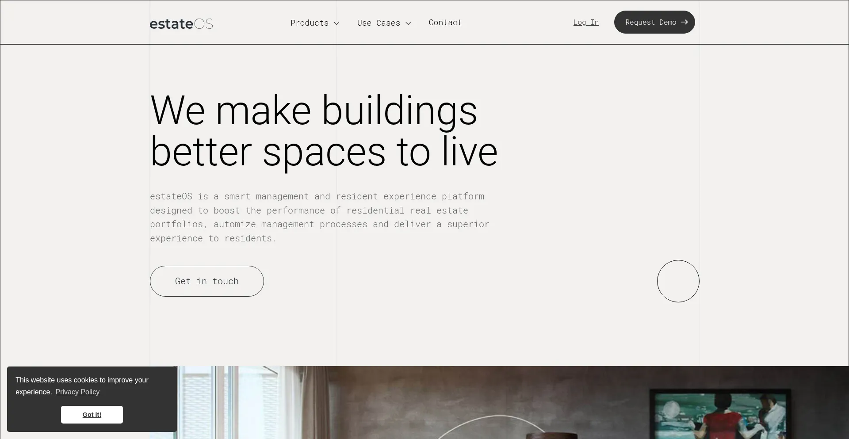Expand the Use Cases chevron arrow

tap(408, 23)
